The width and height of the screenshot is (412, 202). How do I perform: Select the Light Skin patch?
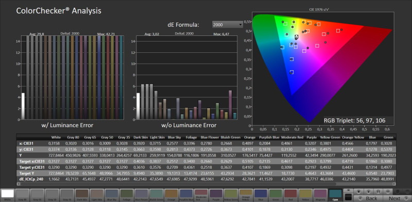coord(97,195)
